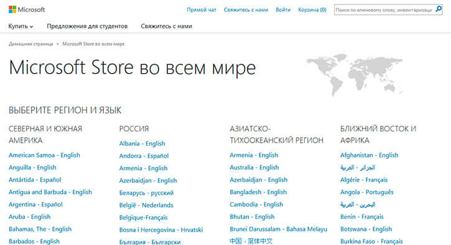Select Belgique-Français
This screenshot has height=245, width=451.
coord(143,218)
